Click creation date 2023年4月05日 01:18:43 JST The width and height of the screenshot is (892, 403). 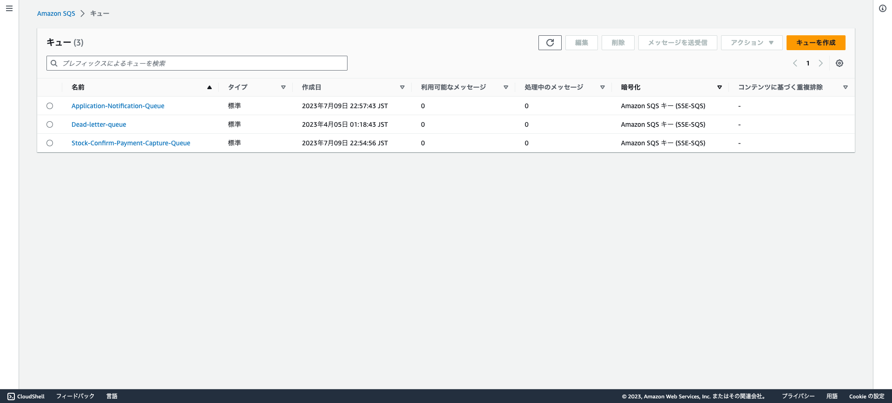[x=345, y=124]
